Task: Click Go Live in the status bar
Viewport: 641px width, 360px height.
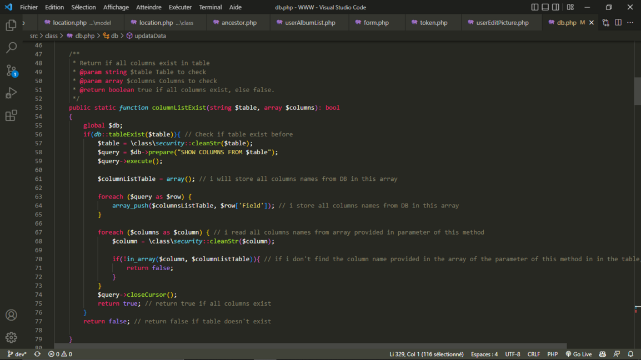Action: [578, 354]
